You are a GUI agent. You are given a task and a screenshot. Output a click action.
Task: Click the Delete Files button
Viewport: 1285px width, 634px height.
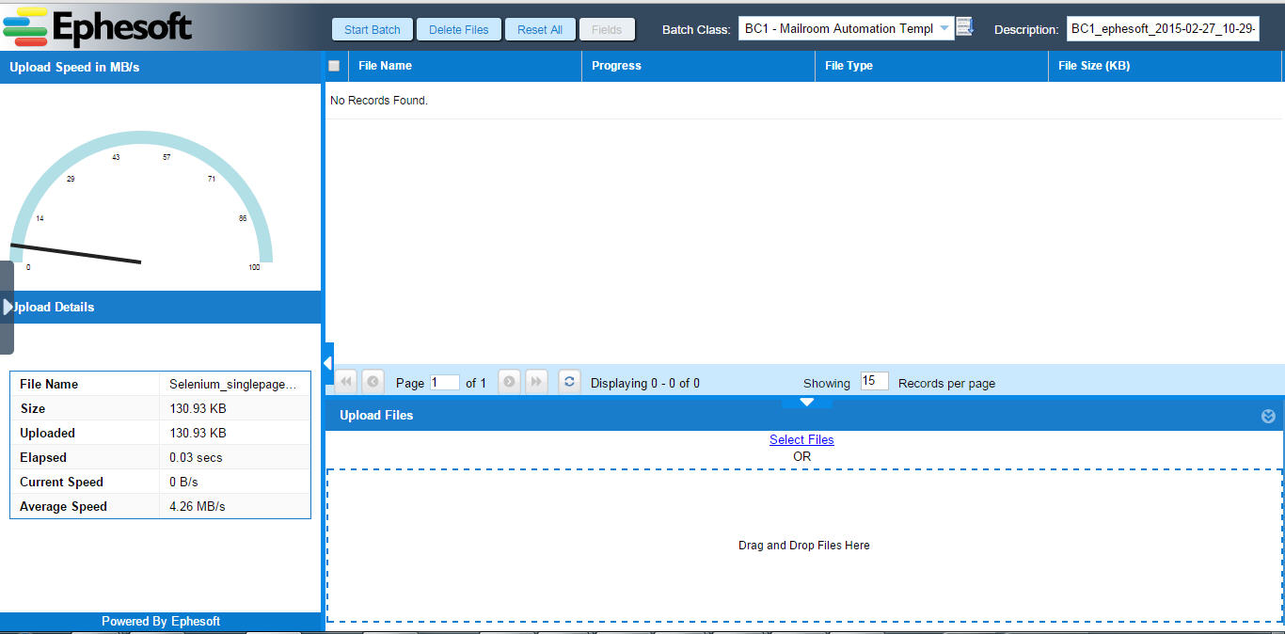459,29
